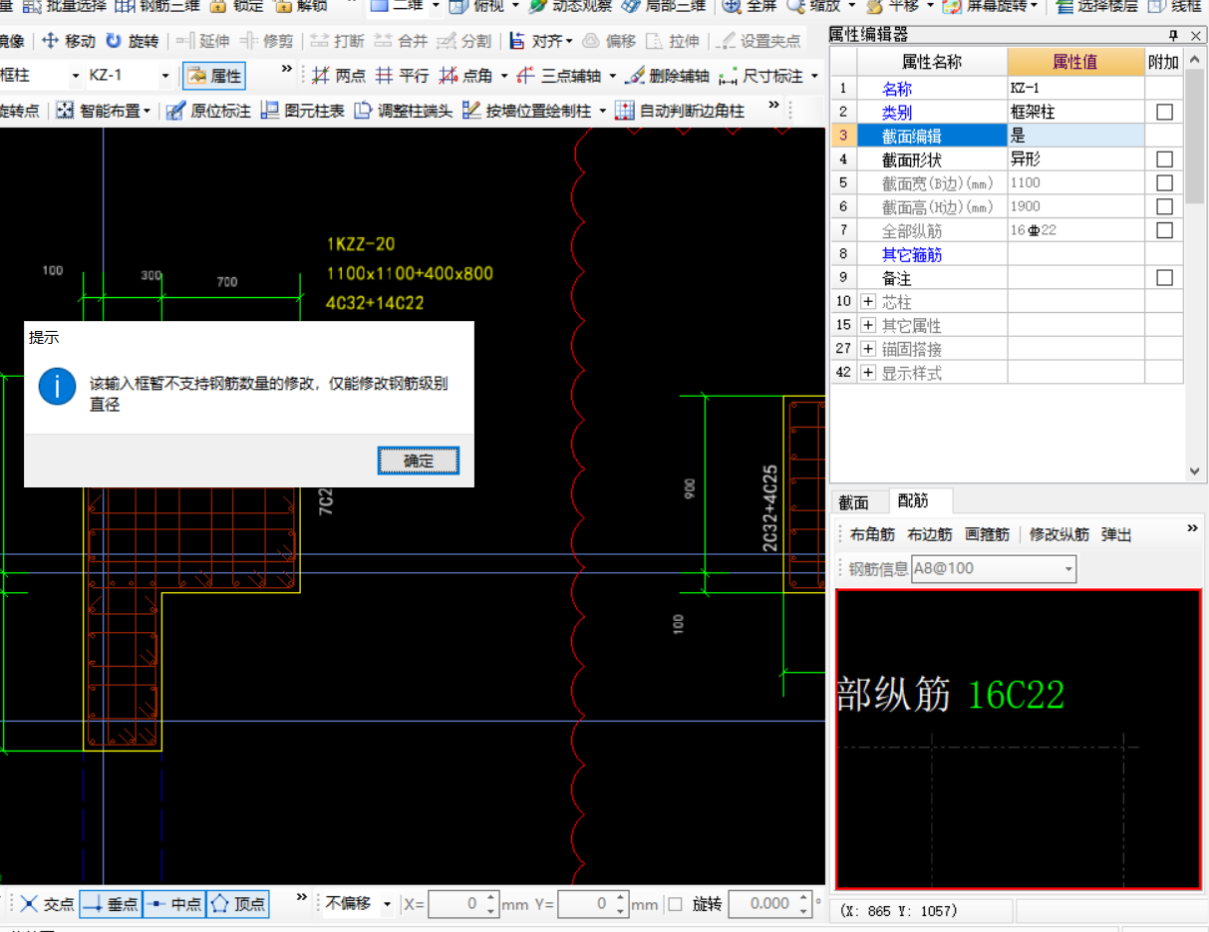Click the 属性 properties button
This screenshot has height=932, width=1209.
tap(214, 76)
